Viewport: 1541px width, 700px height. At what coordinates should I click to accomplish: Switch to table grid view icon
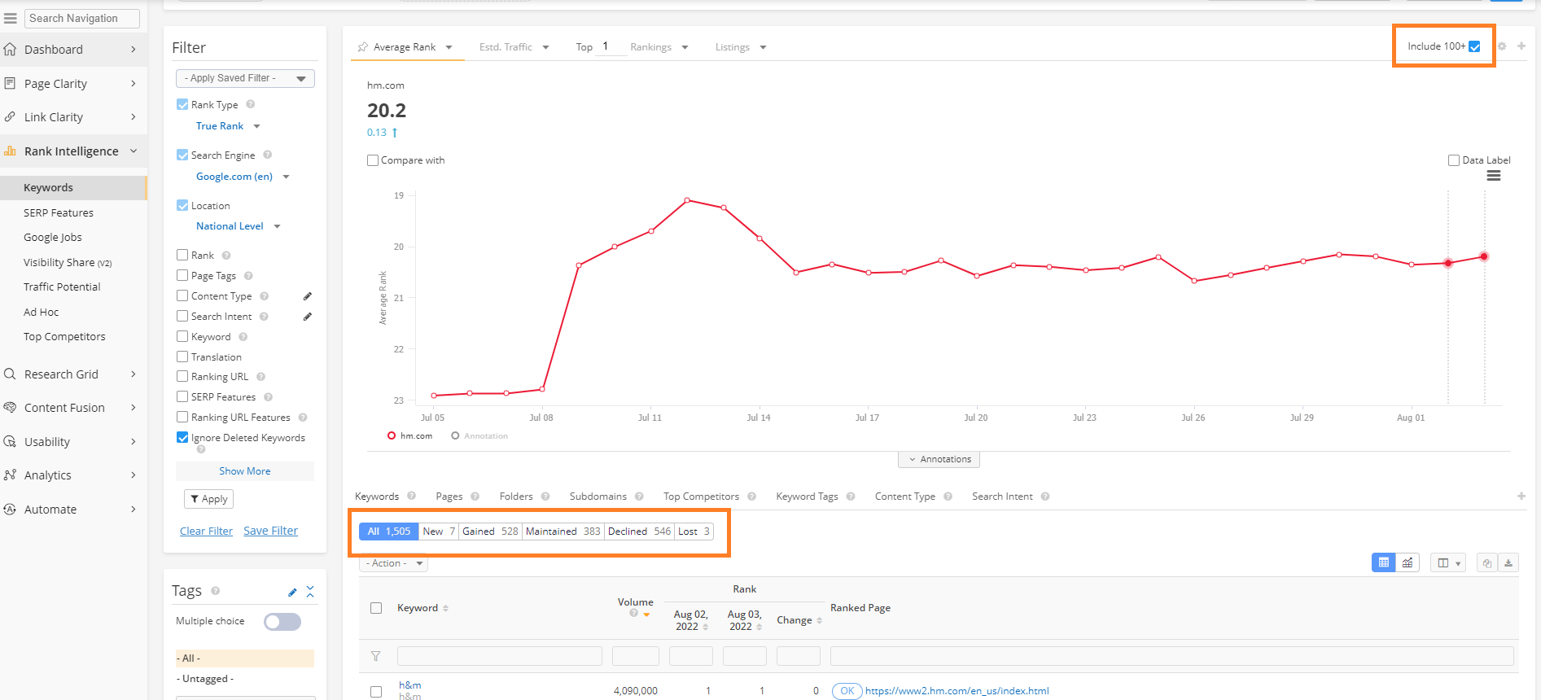pos(1383,562)
